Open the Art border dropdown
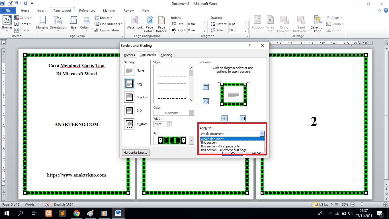The height and width of the screenshot is (219, 389). click(191, 140)
